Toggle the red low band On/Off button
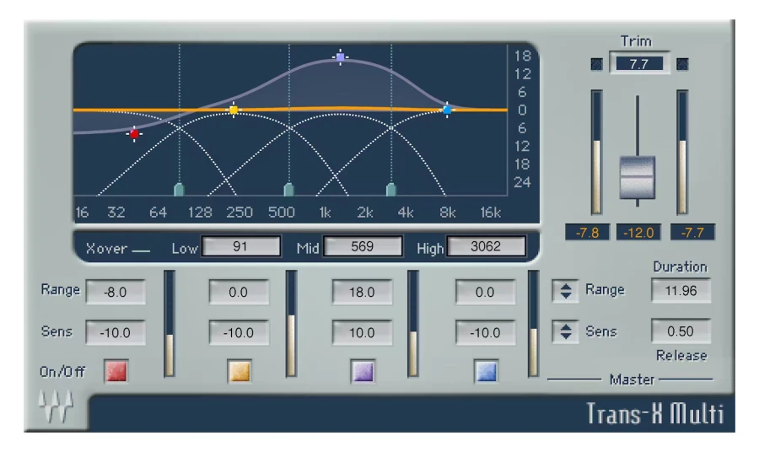The image size is (759, 452). click(116, 372)
